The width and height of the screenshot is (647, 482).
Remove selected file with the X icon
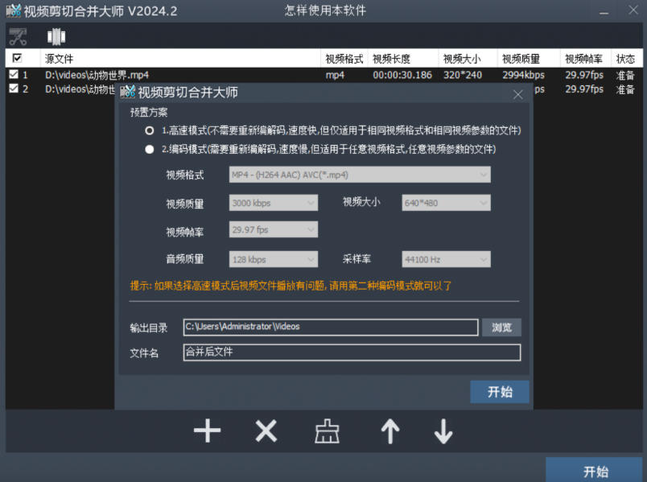266,431
